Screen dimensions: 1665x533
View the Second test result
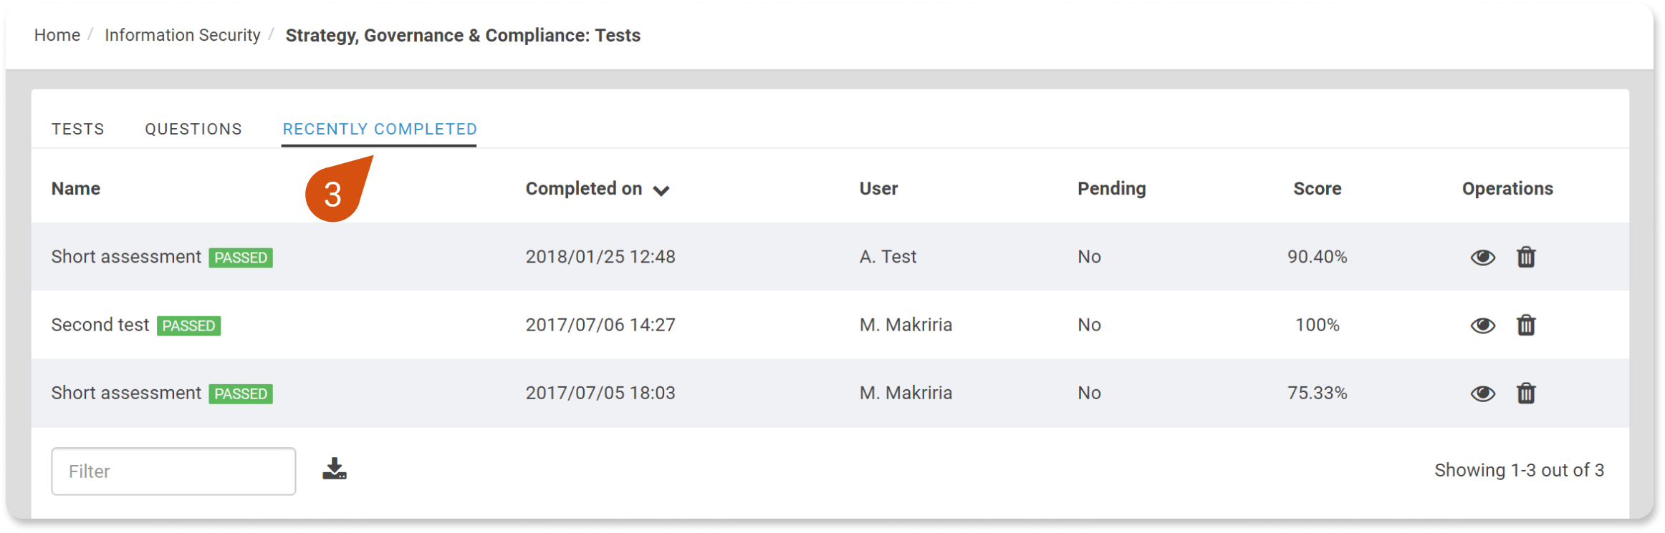(1482, 326)
